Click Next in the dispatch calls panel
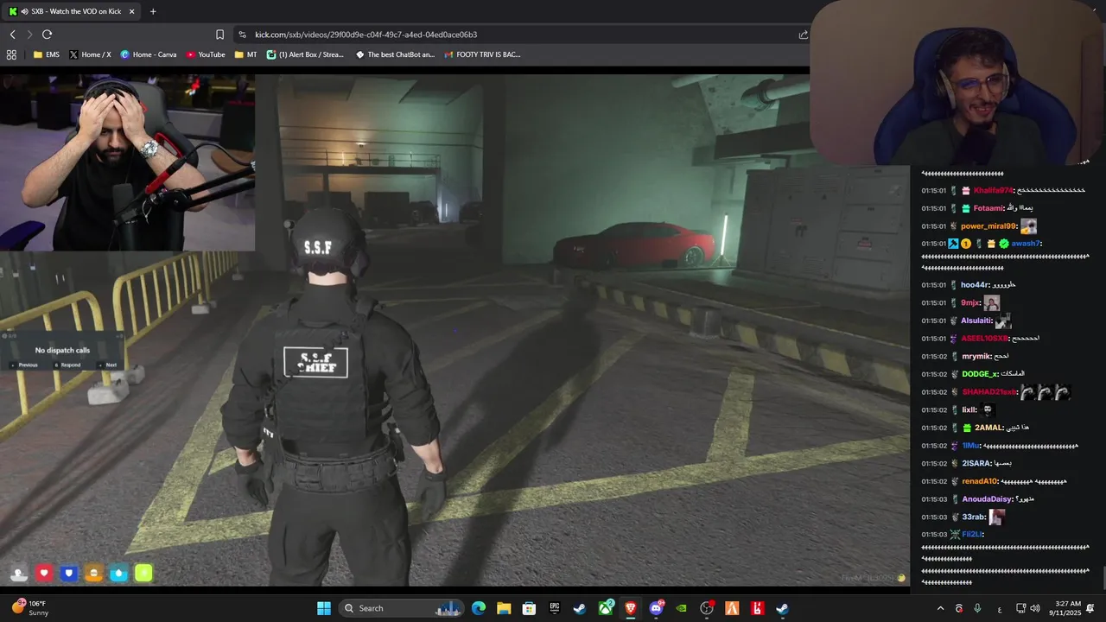The height and width of the screenshot is (622, 1106). point(108,365)
